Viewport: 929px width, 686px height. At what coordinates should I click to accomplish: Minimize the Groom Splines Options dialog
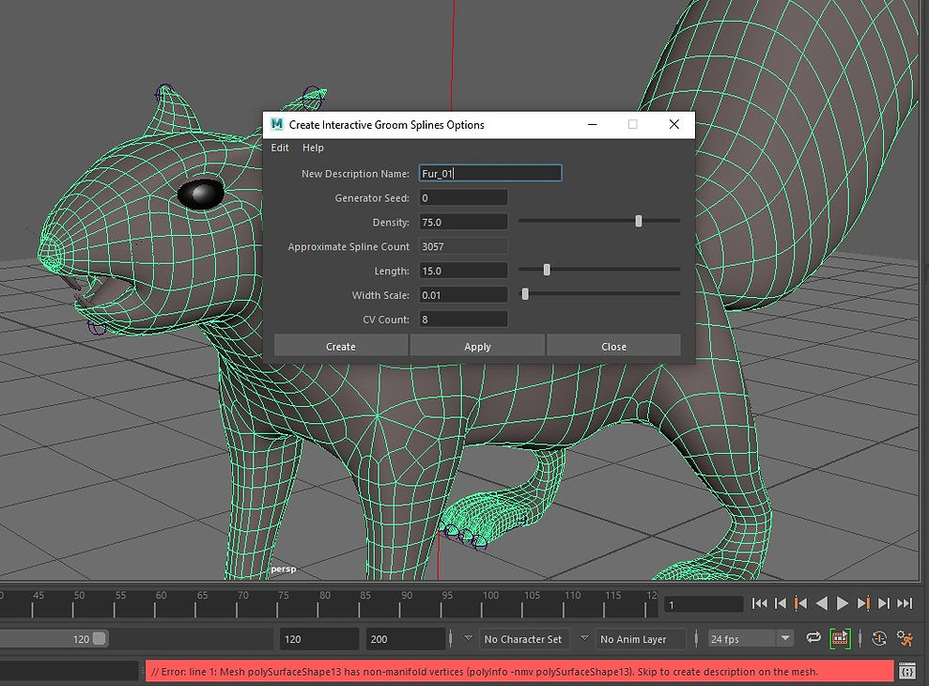tap(592, 124)
